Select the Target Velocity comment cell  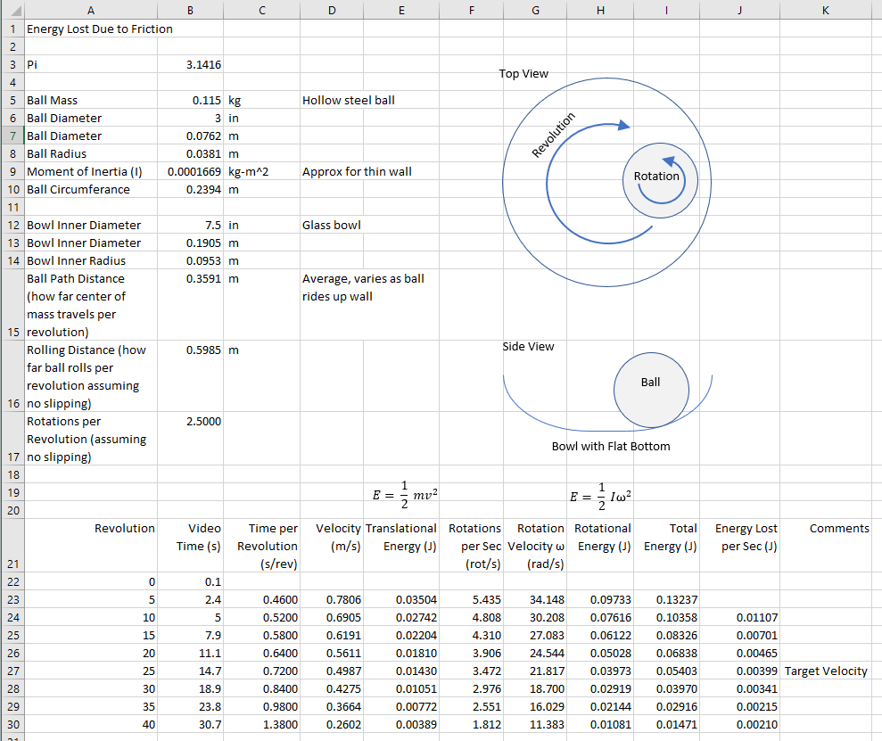(x=826, y=671)
